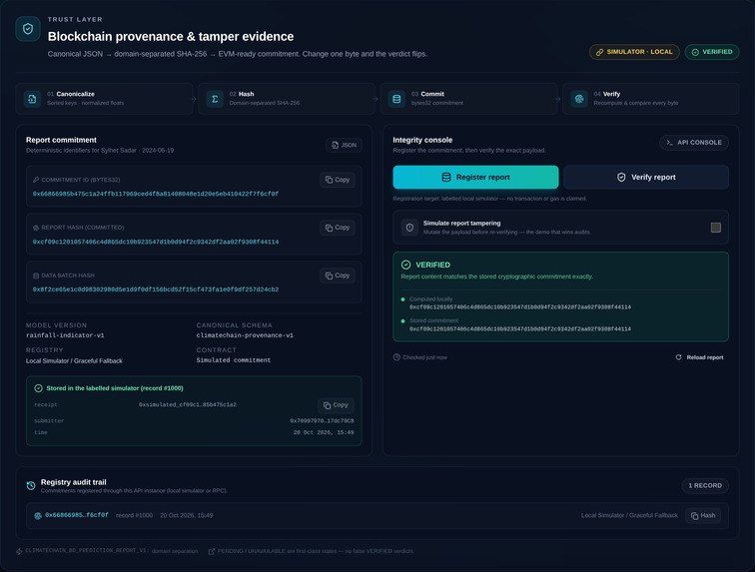Click the footer domain separation icon

click(19, 551)
